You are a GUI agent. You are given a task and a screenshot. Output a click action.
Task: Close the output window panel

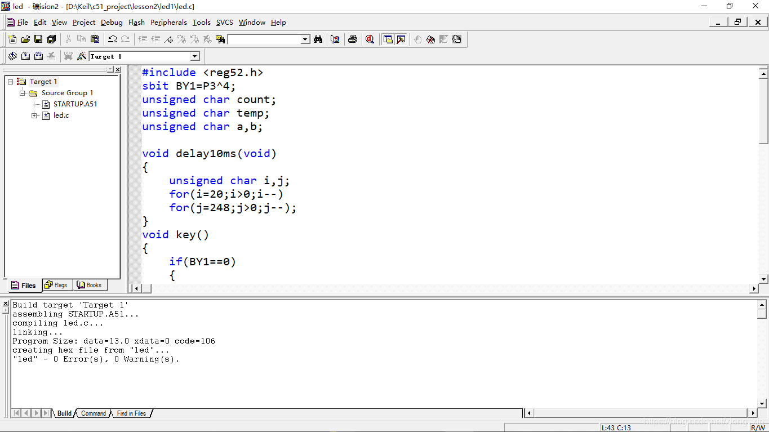6,304
